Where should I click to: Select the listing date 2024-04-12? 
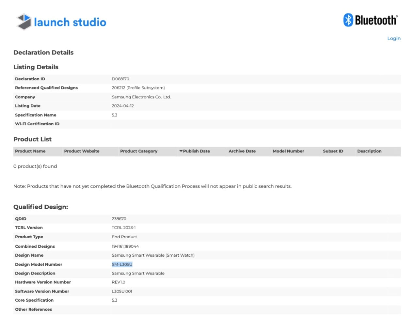click(123, 106)
